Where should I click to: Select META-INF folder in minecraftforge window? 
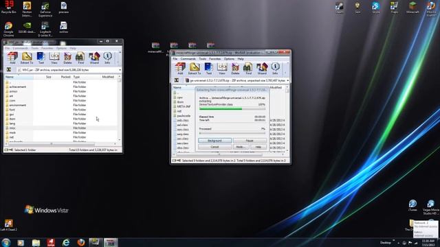[184, 106]
